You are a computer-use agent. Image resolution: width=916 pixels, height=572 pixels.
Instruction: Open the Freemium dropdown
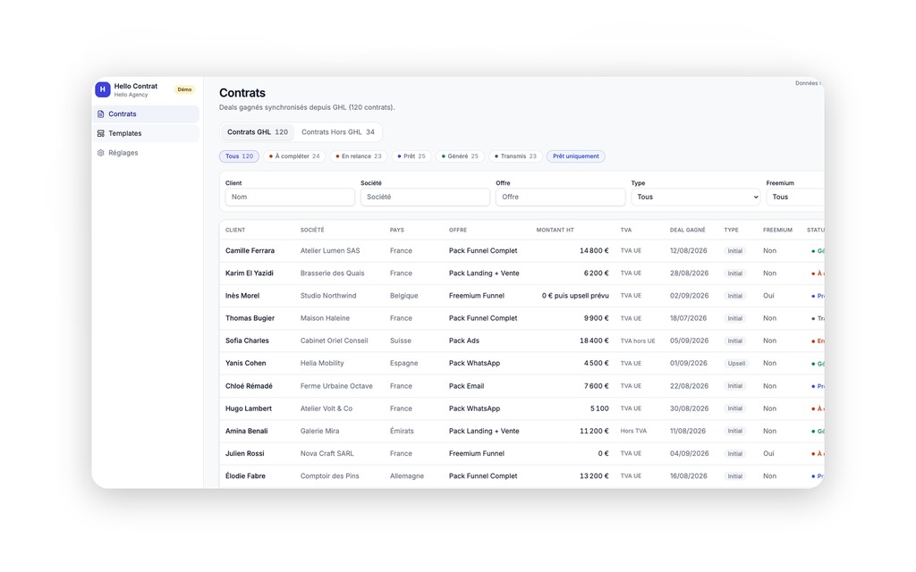[x=795, y=197]
